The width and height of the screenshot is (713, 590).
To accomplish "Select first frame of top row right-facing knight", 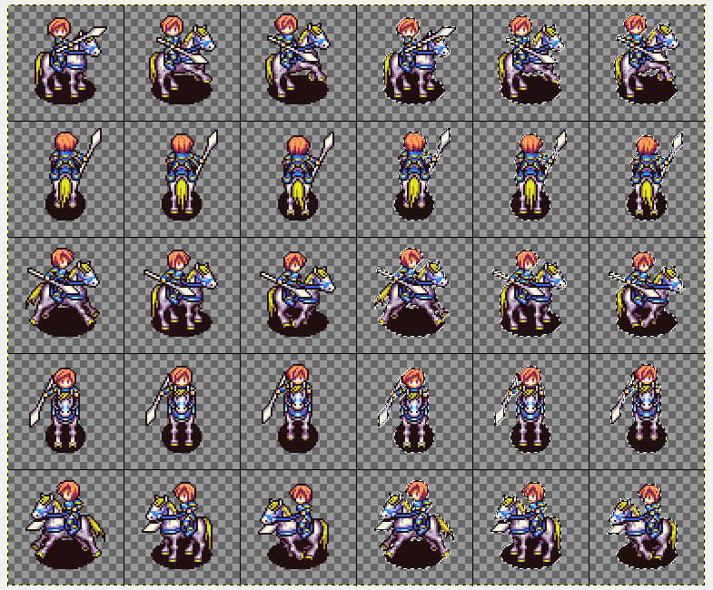I will 70,60.
